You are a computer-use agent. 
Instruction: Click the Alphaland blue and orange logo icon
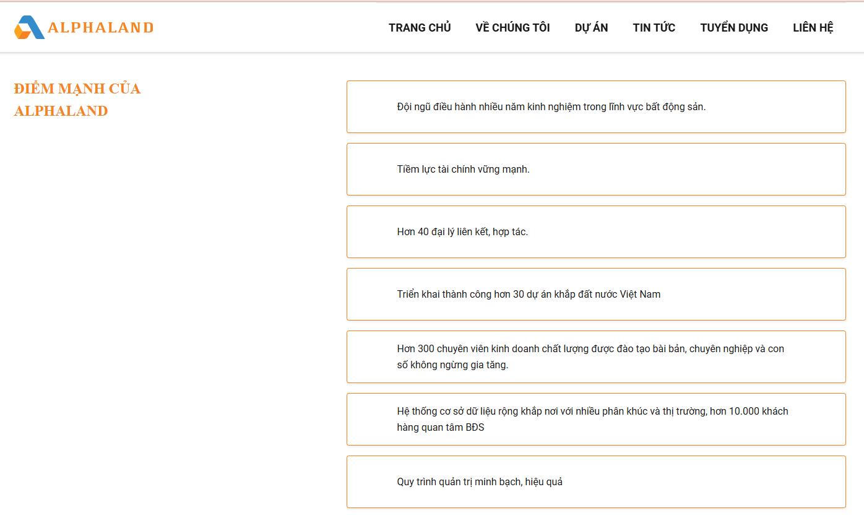[29, 27]
